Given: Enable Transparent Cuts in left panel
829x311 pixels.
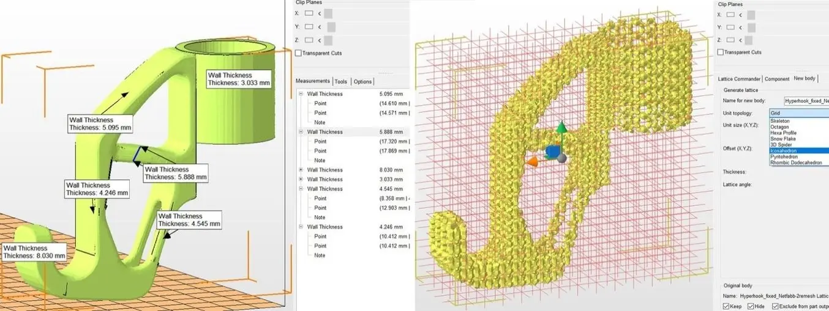Looking at the screenshot, I should (298, 53).
